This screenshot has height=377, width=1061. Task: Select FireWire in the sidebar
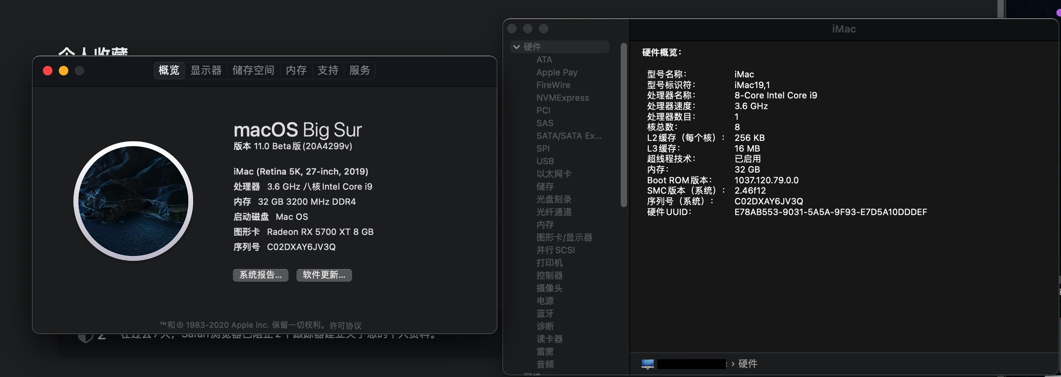click(x=553, y=85)
